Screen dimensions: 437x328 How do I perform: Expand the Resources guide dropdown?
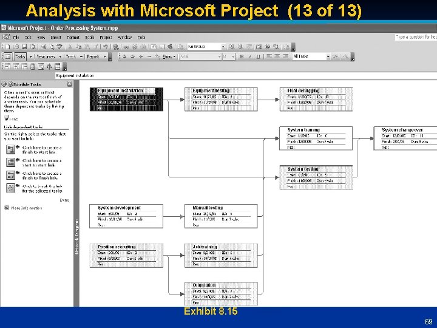tap(60, 56)
